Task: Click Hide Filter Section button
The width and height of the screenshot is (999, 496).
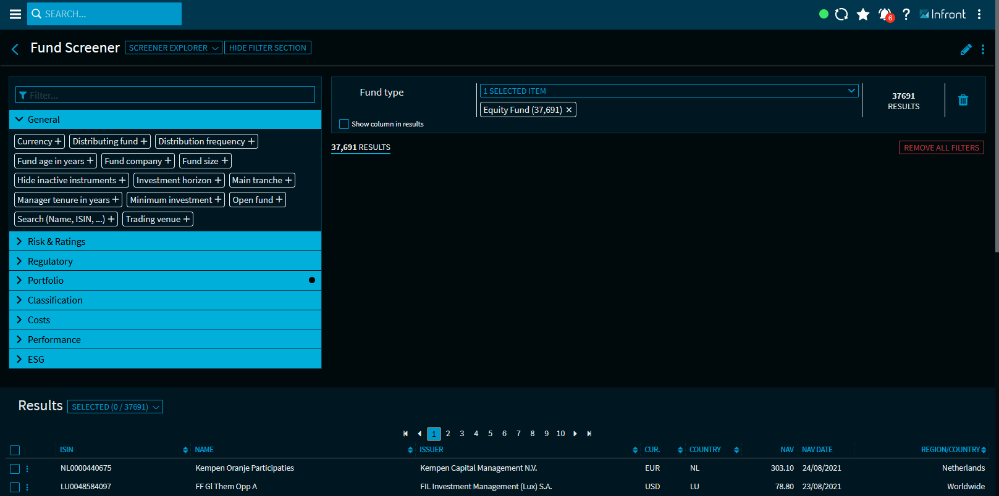Action: (268, 48)
